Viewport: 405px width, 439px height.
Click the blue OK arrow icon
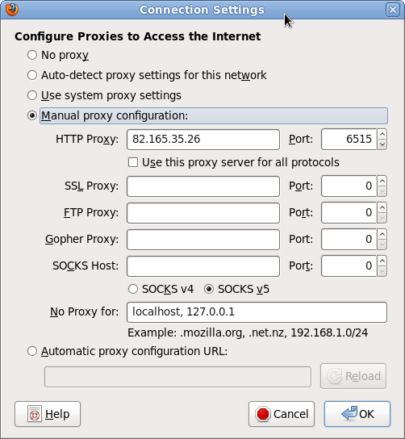pos(349,413)
